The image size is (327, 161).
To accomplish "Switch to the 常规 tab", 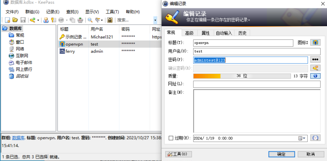I will click(173, 33).
